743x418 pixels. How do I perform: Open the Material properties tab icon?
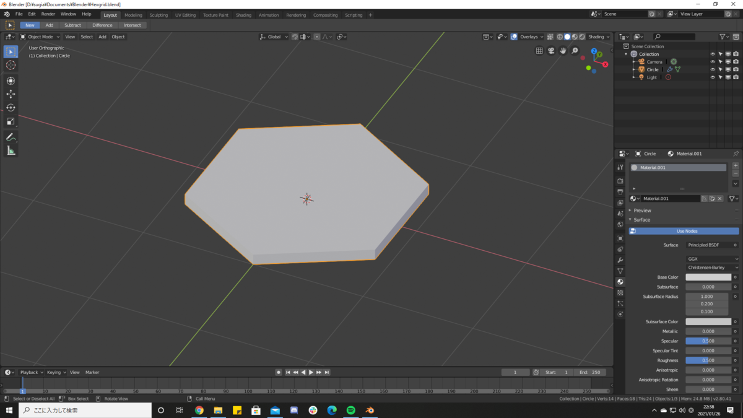coord(620,282)
